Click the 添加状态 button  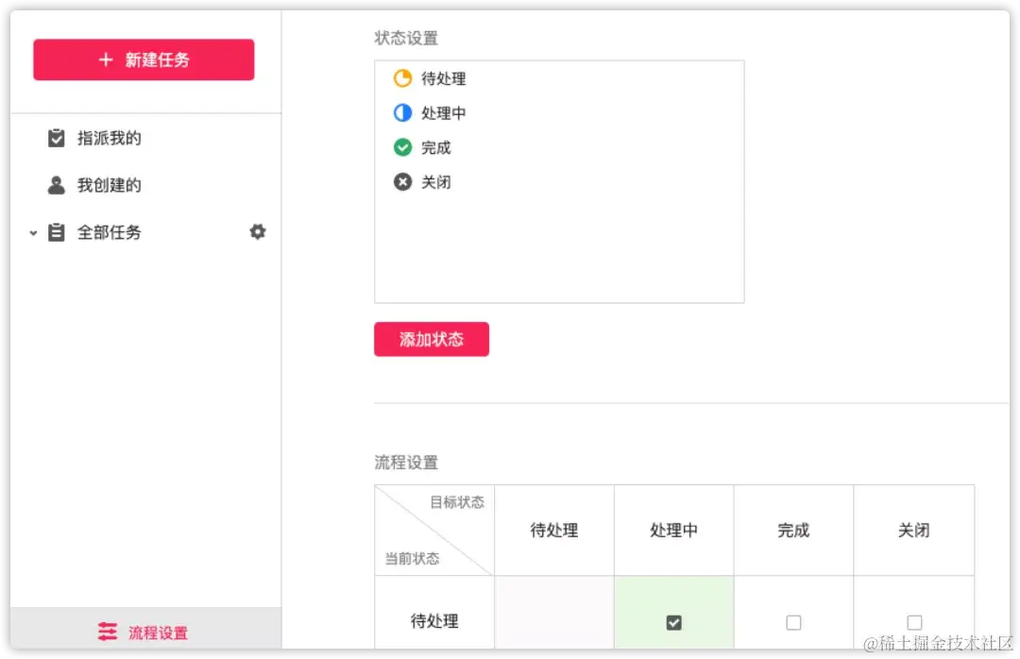432,339
